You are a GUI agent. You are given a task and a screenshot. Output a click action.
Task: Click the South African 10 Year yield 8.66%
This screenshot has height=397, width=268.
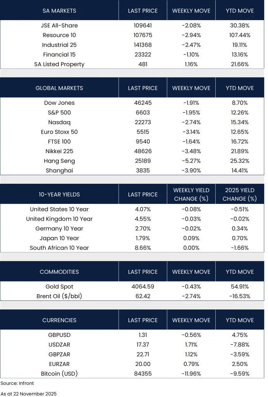(x=143, y=248)
